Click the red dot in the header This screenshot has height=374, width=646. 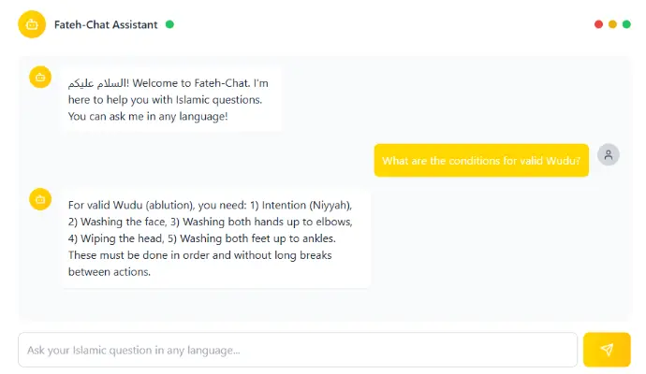[x=598, y=24]
